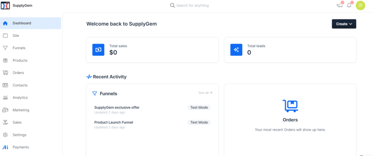This screenshot has height=156, width=373.
Task: Select the Funnels funnel icon in the sidebar
Action: pyautogui.click(x=5, y=48)
